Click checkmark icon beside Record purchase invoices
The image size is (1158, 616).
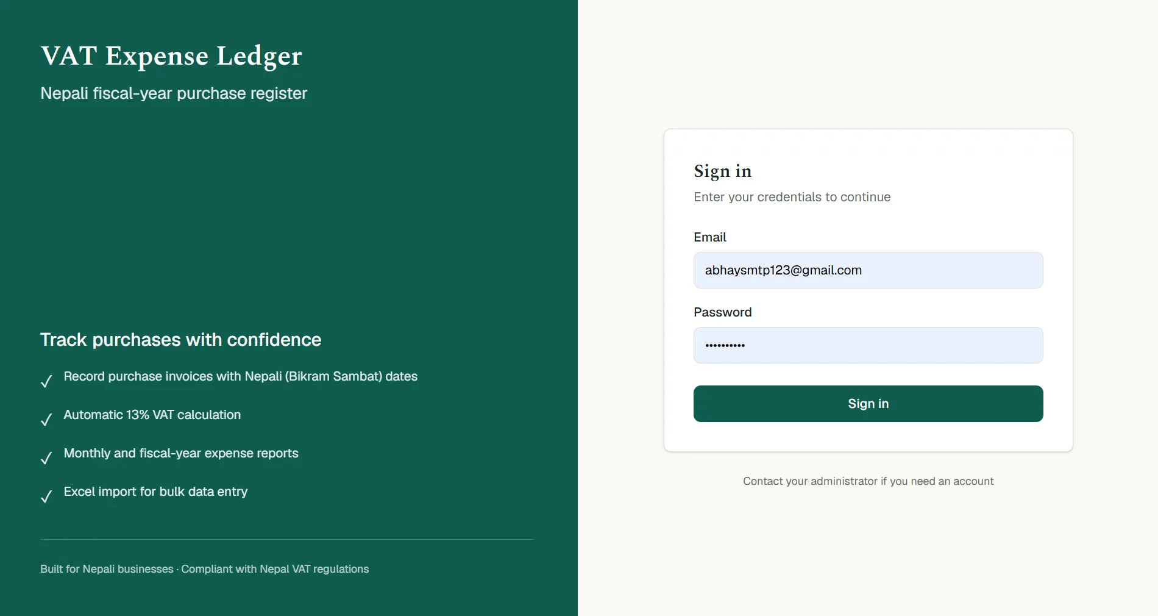pos(46,381)
